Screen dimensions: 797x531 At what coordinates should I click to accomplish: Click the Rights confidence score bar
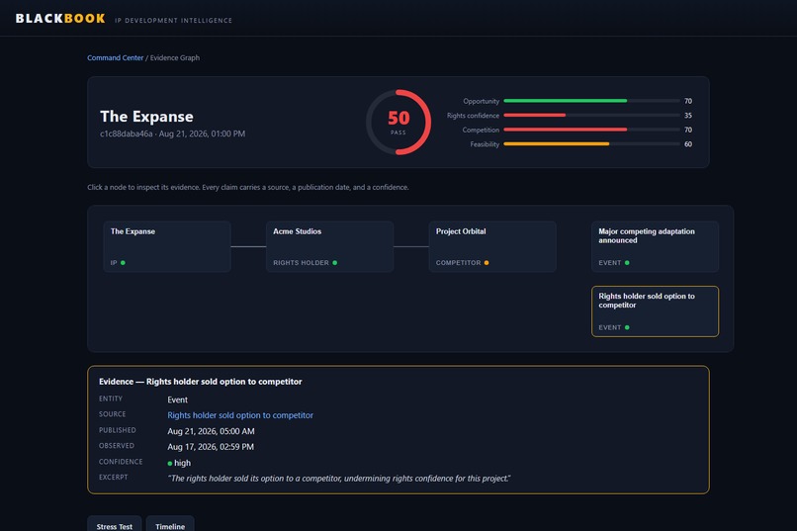591,116
